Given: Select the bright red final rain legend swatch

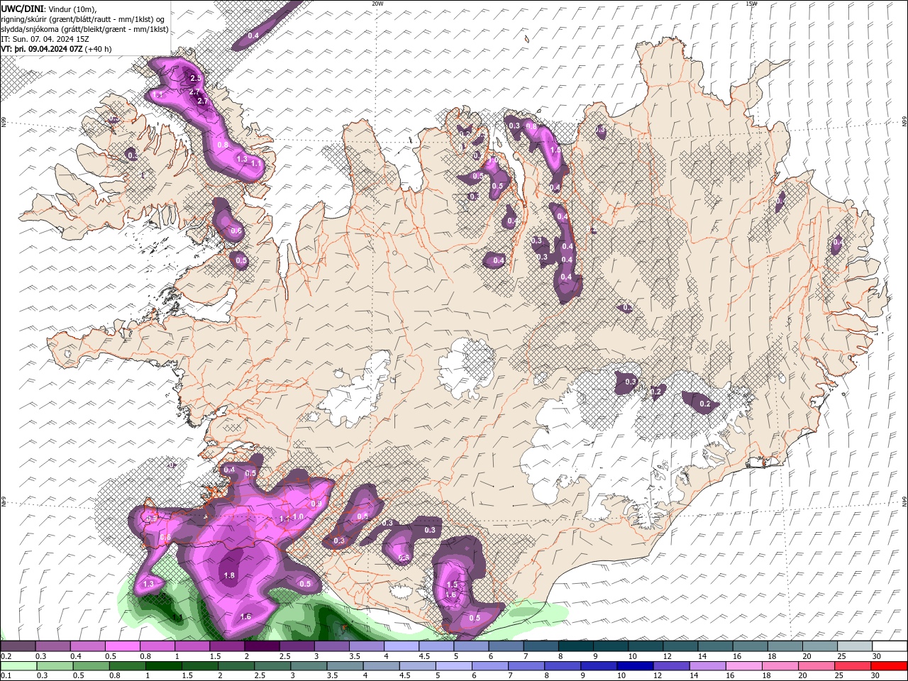Looking at the screenshot, I should point(889,666).
